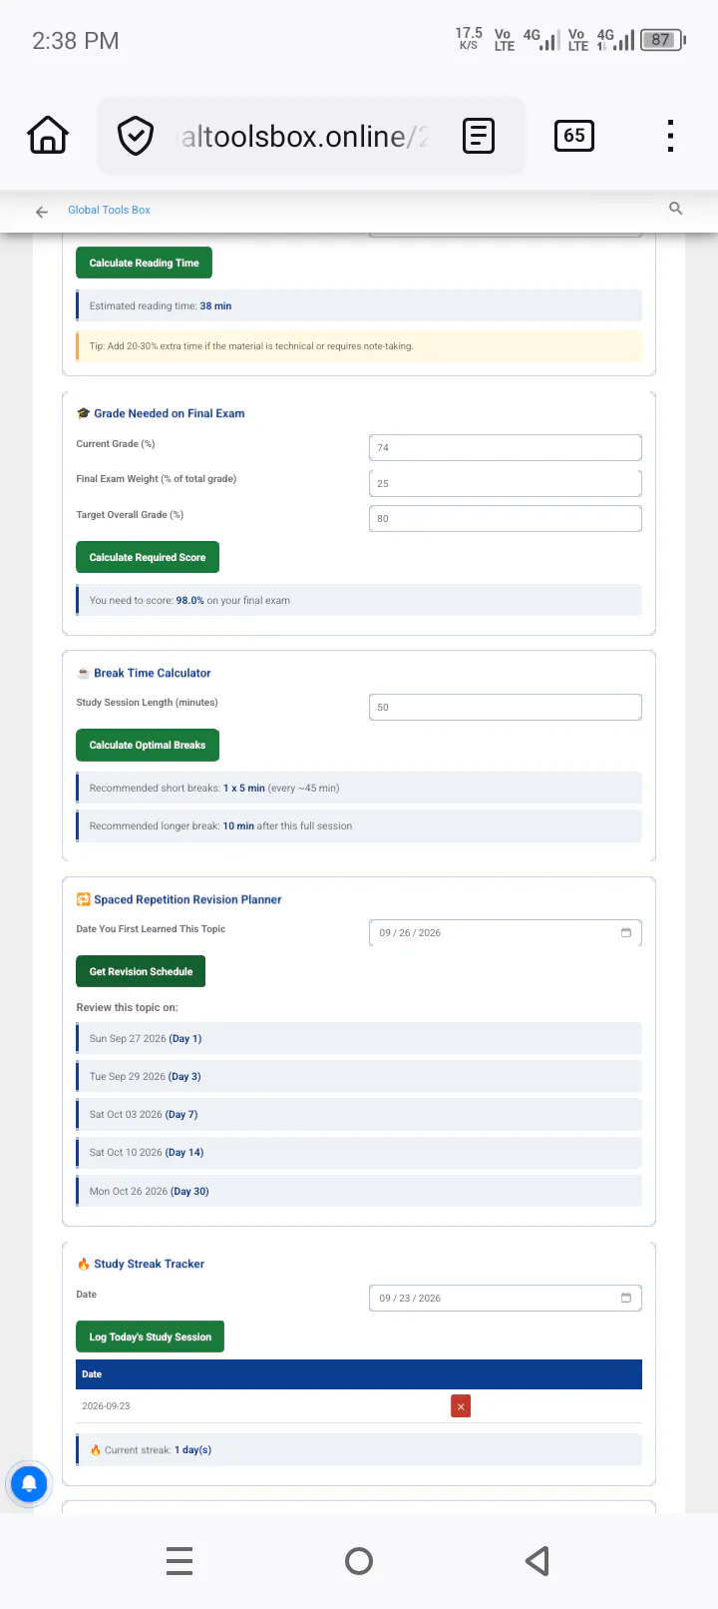Tap the search magnifier icon
Viewport: 718px width, 1609px height.
(x=676, y=209)
